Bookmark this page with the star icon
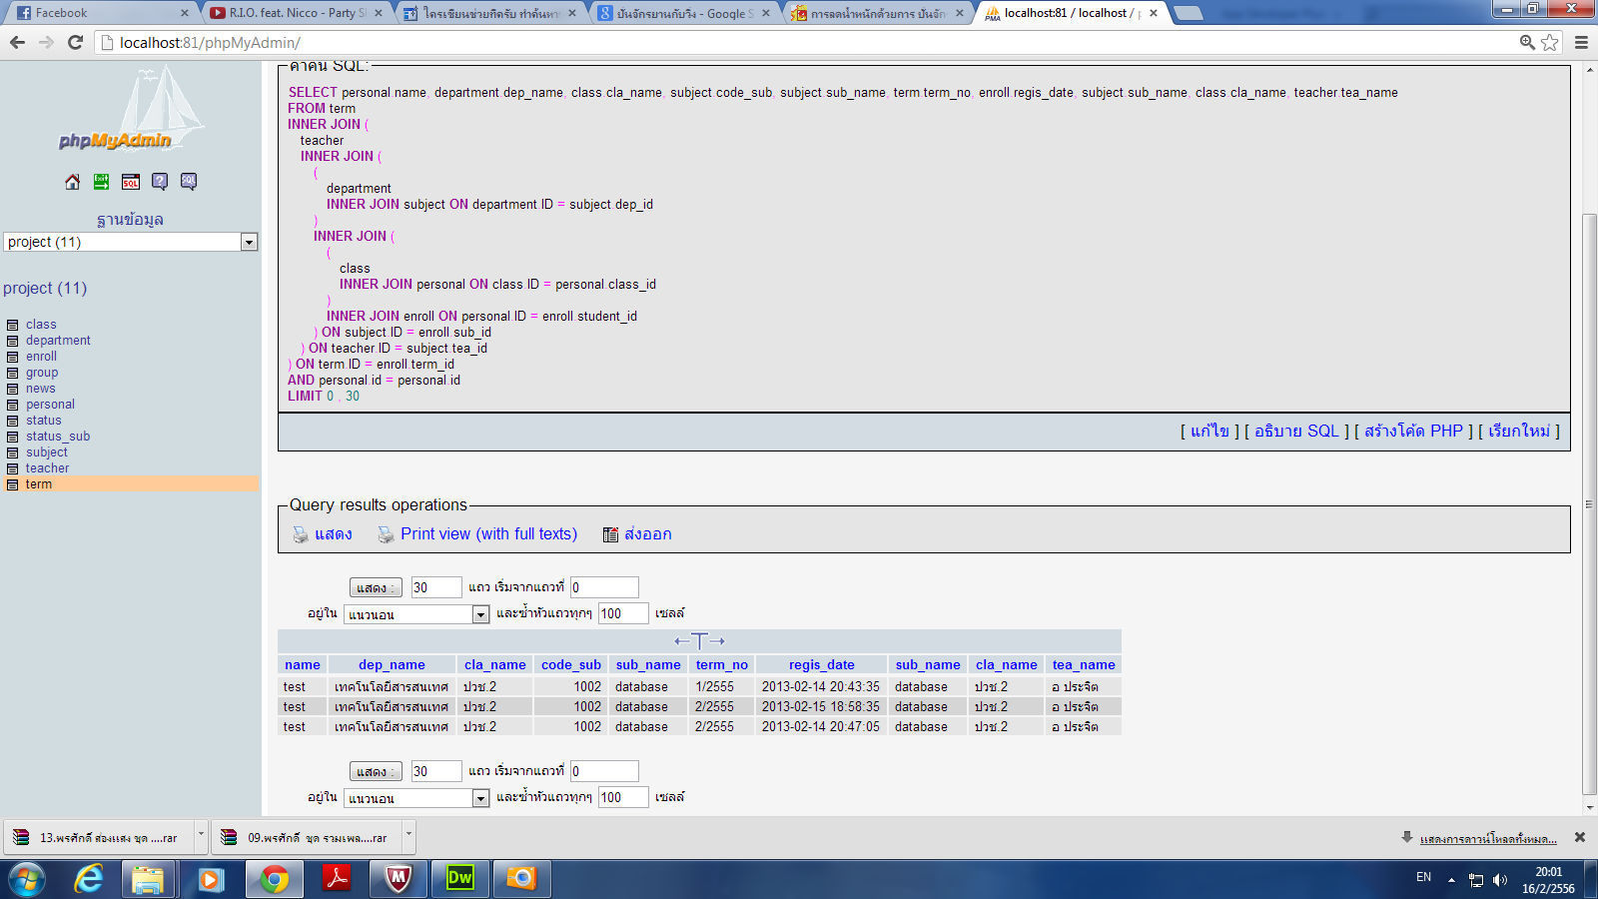The width and height of the screenshot is (1598, 899). coord(1549,42)
